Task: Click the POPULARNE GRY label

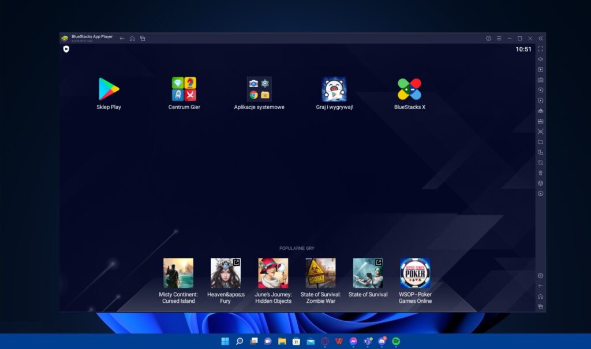Action: (297, 249)
